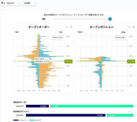Click the time slider handle
Viewport: 137px width, 122px height.
pyautogui.click(x=110, y=19)
